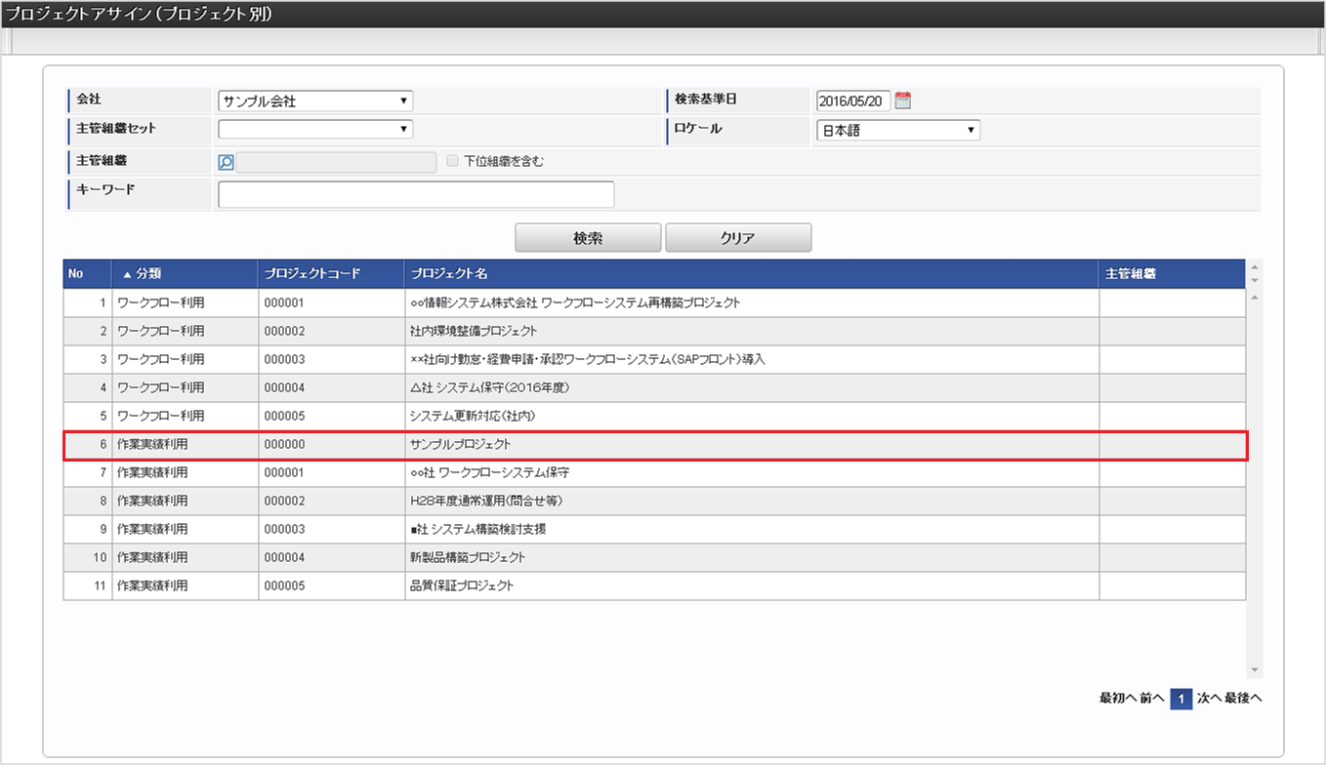This screenshot has width=1326, height=765.
Task: Click the table's vertical scrollbar down arrow
Action: (x=1255, y=669)
